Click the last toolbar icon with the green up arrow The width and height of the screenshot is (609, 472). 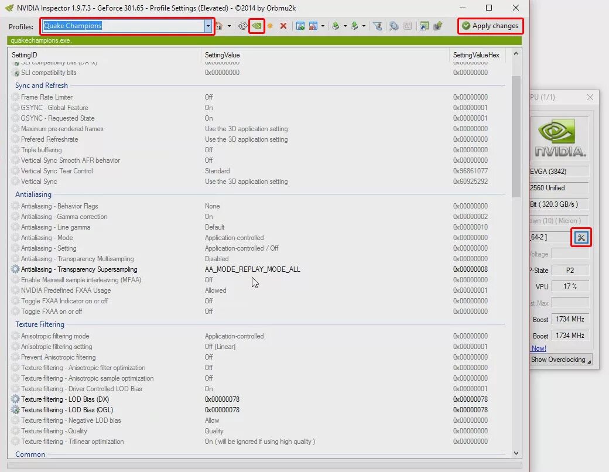click(438, 26)
